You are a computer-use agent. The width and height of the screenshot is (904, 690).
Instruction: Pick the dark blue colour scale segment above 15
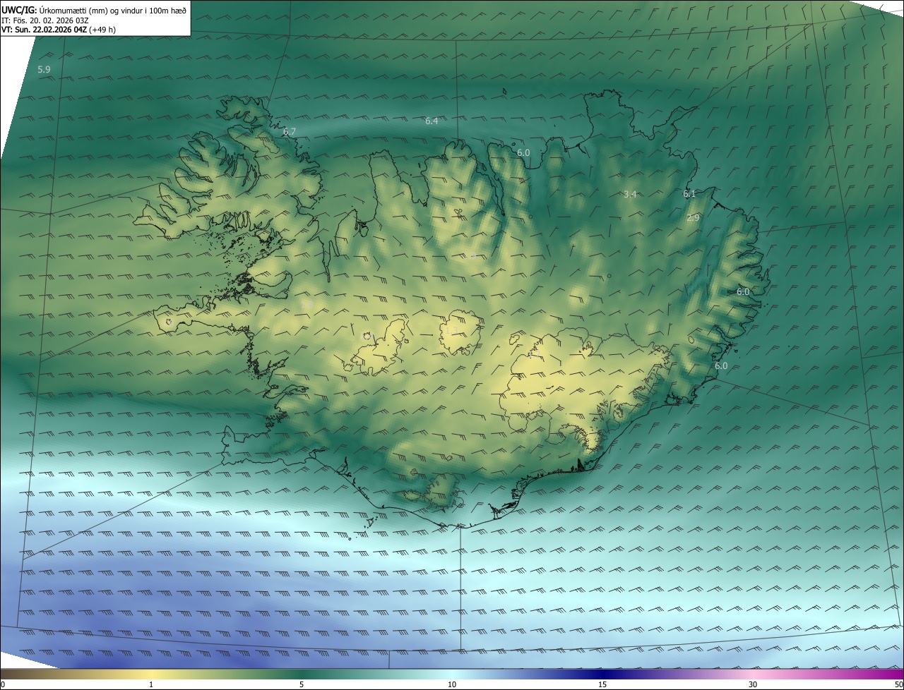[602, 674]
